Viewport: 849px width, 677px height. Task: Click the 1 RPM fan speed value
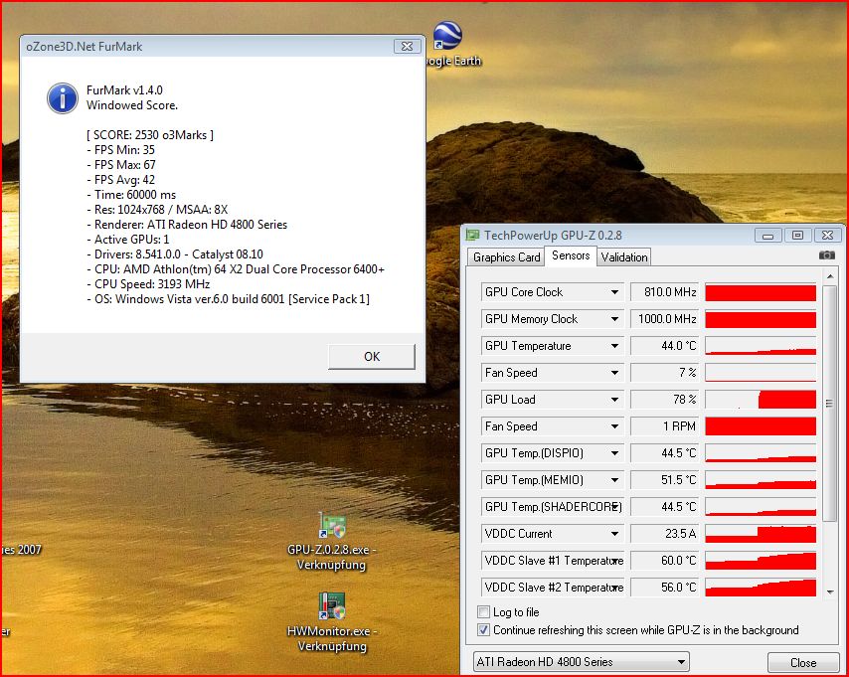pyautogui.click(x=665, y=426)
